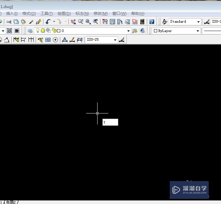Open the 帮助(H) menu
The image size is (221, 204).
(x=138, y=14)
